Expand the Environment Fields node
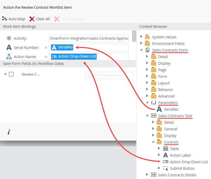This screenshot has height=179, width=211. pos(141,43)
